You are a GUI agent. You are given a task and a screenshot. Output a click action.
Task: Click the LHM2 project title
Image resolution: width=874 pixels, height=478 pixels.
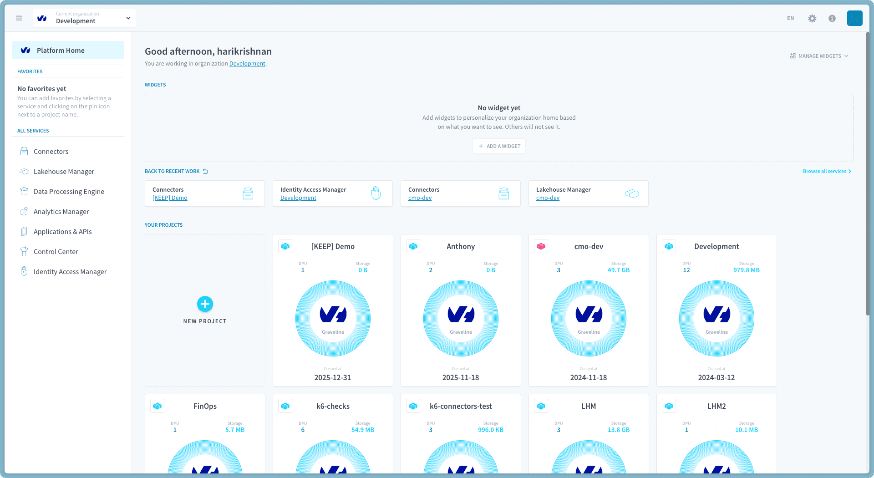pos(716,406)
